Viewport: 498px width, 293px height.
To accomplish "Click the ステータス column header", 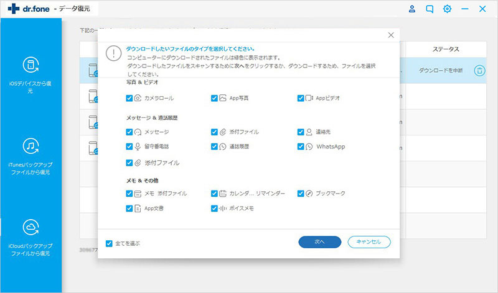I will [x=446, y=49].
